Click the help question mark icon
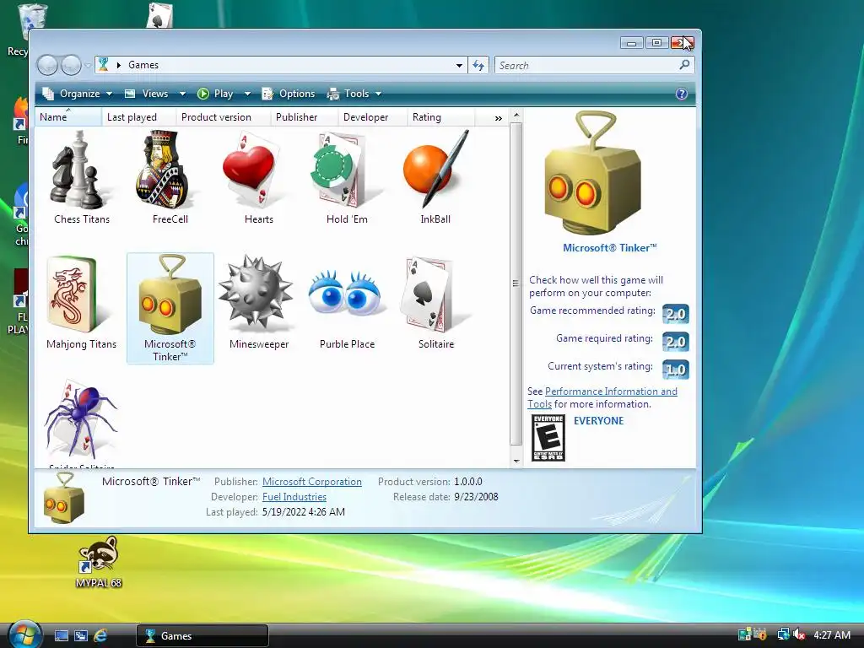Image resolution: width=864 pixels, height=648 pixels. 682,94
